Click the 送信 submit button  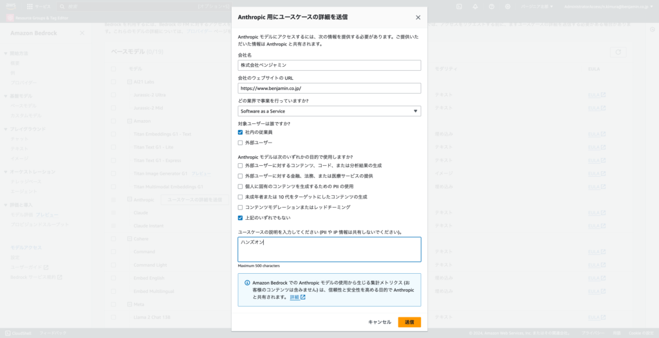coord(409,322)
